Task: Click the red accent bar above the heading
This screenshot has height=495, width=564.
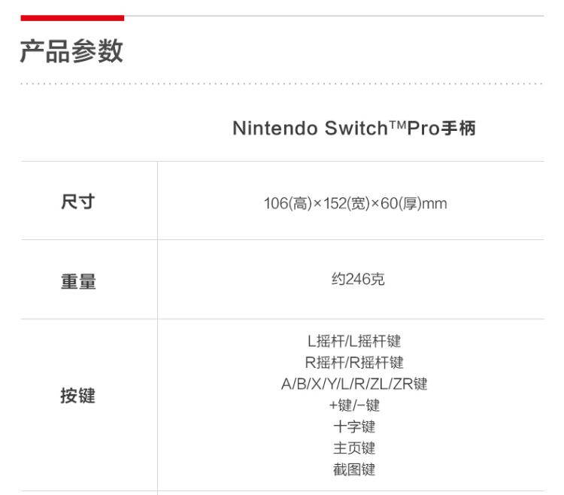Action: point(72,17)
